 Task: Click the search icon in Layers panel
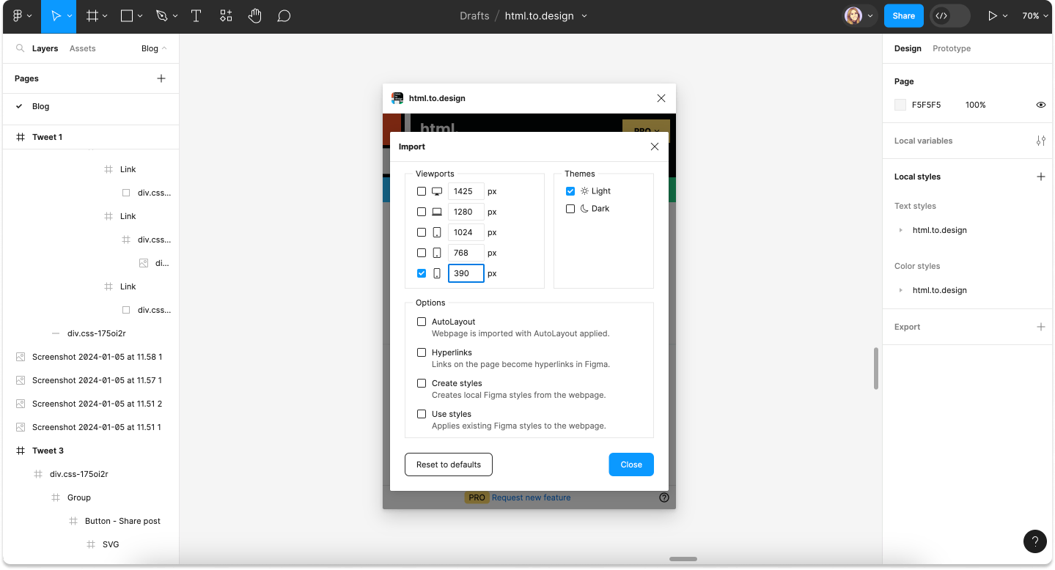(20, 48)
